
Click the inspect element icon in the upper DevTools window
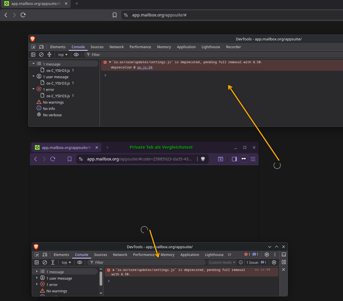(33, 47)
